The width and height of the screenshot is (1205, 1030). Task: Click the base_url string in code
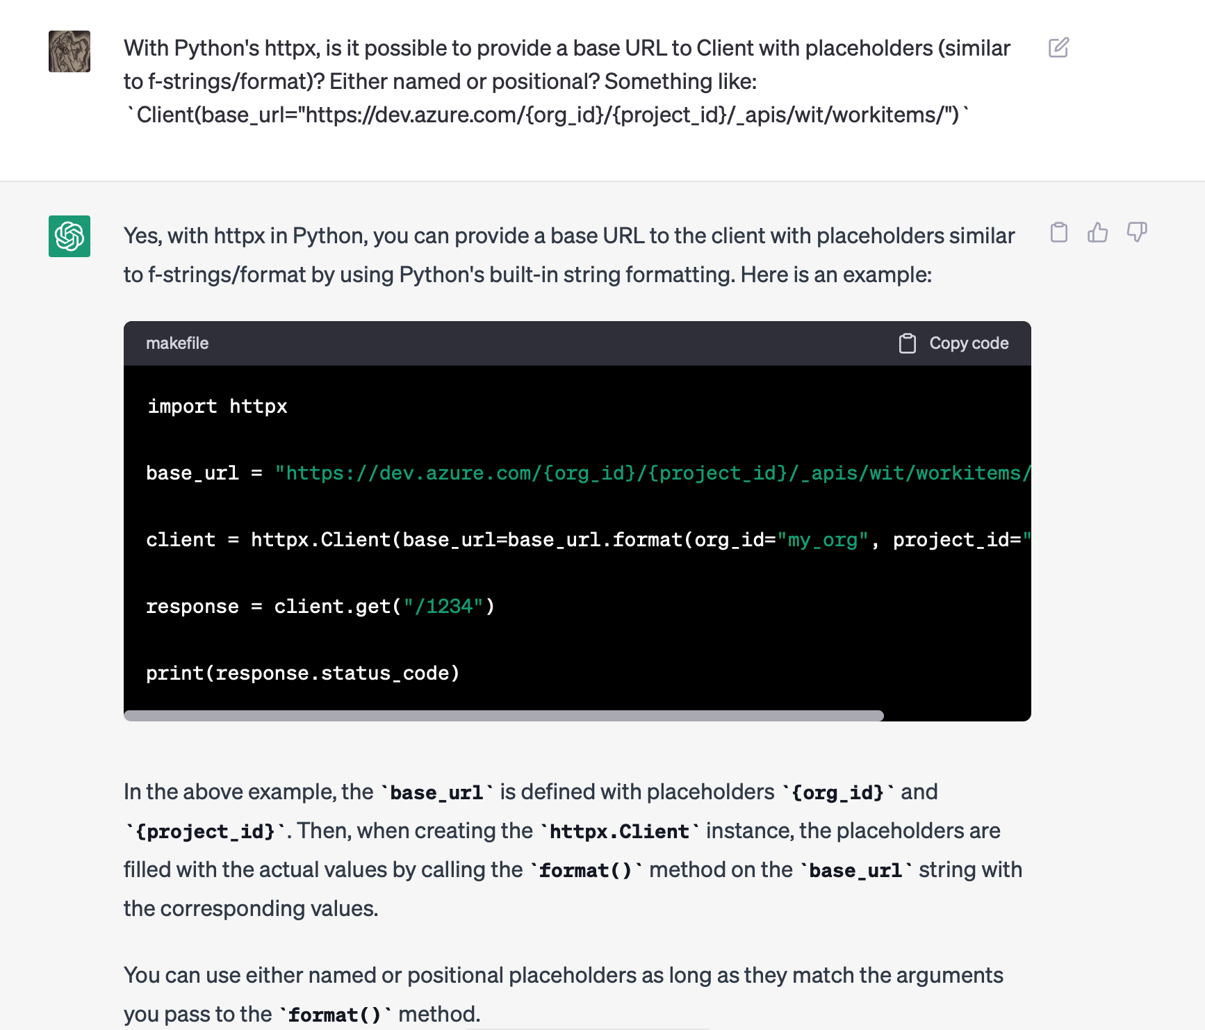coord(652,473)
